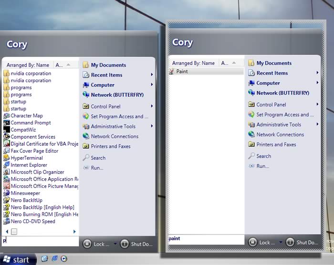334x265 pixels.
Task: Click Search in paint-search Start menu
Action: coord(260,156)
